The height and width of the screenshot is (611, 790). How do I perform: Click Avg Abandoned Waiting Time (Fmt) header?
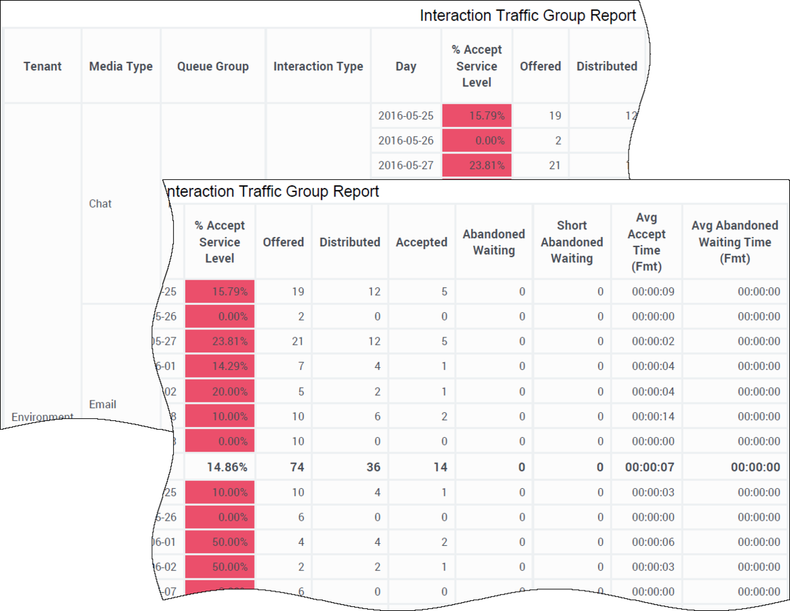[x=734, y=242]
